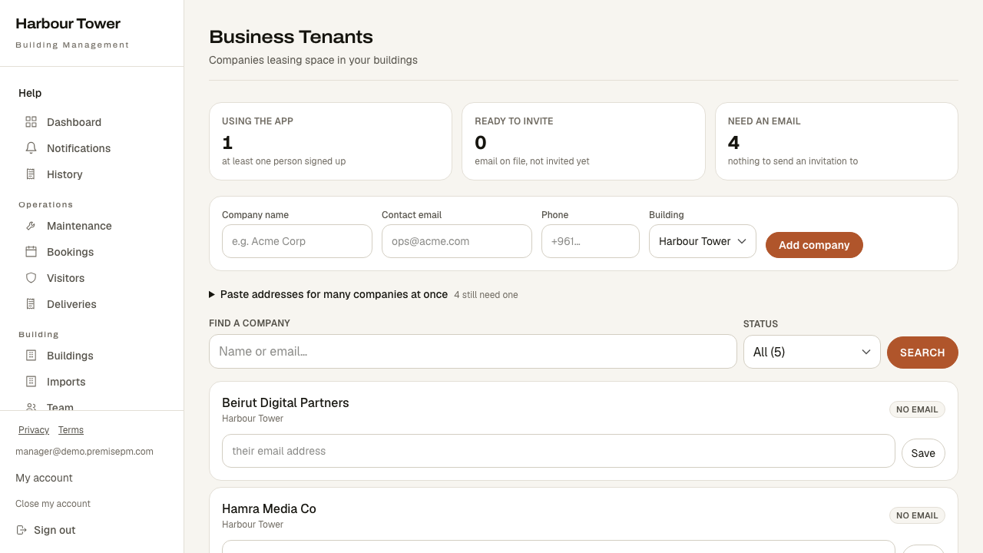
Task: Click the Buildings icon in the sidebar
Action: click(31, 356)
